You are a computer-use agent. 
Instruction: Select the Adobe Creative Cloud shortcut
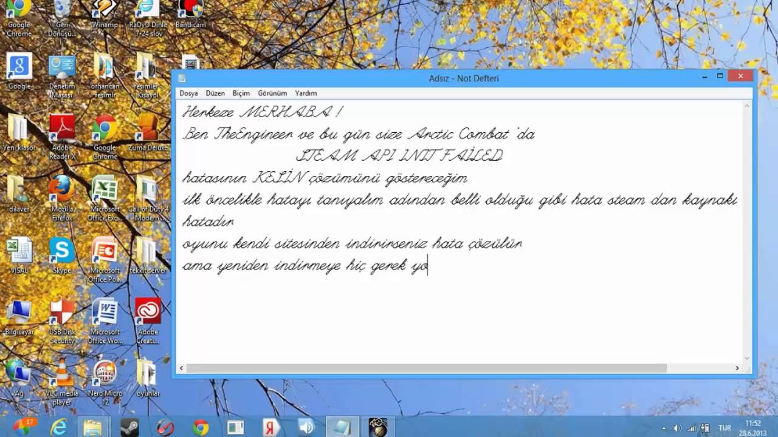[148, 321]
